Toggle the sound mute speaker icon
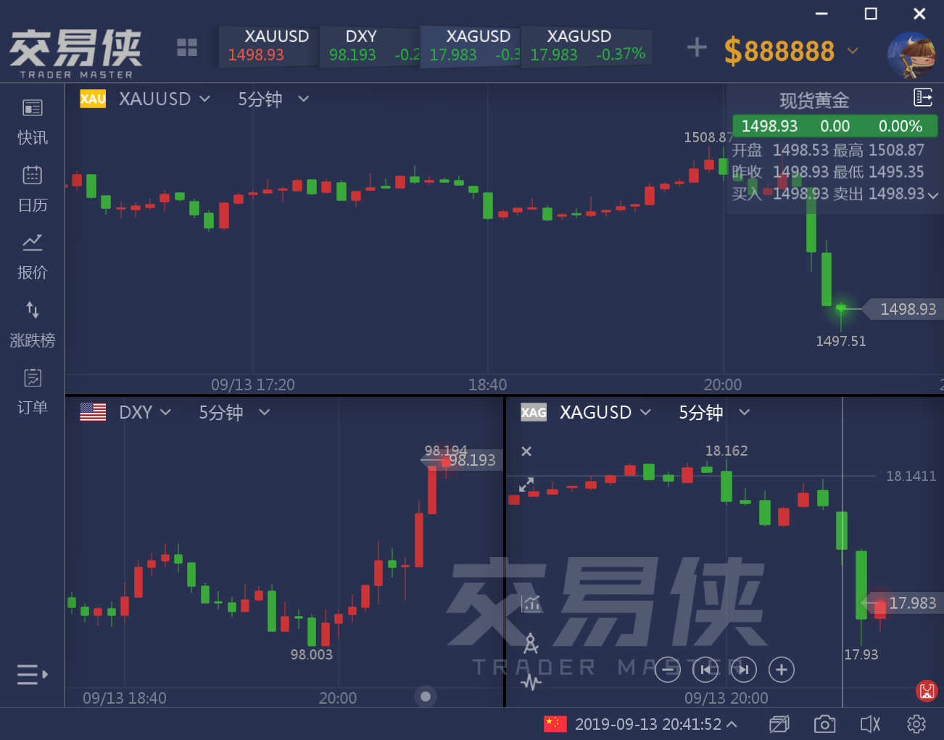The height and width of the screenshot is (740, 944). pos(870,724)
